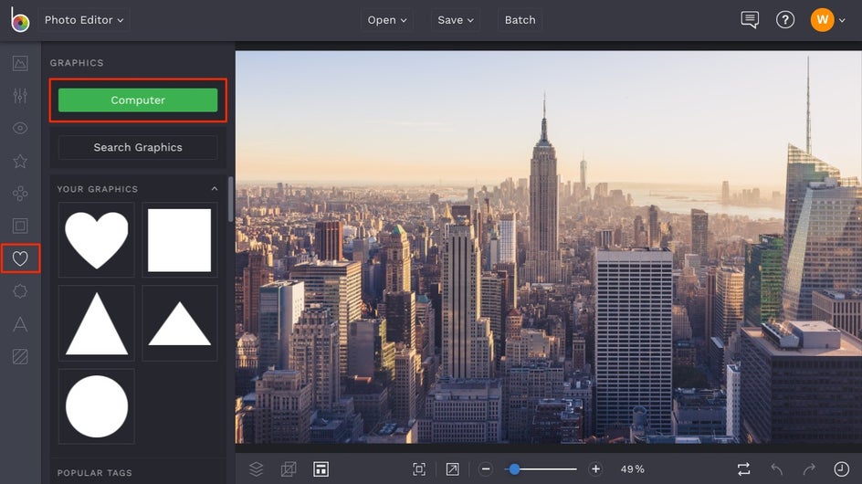Click the Batch button
Image resolution: width=862 pixels, height=484 pixels.
point(520,20)
